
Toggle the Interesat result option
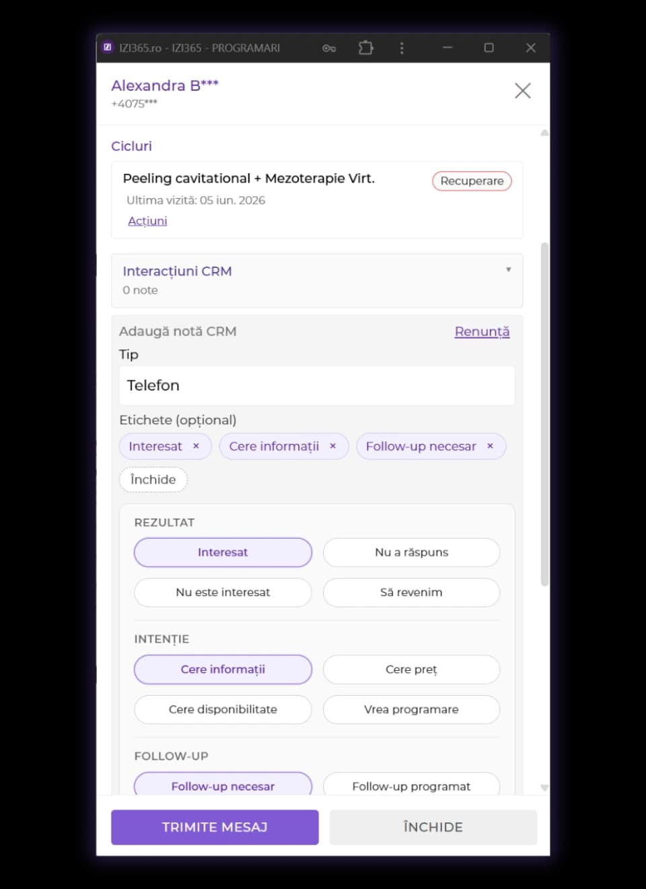pos(223,552)
